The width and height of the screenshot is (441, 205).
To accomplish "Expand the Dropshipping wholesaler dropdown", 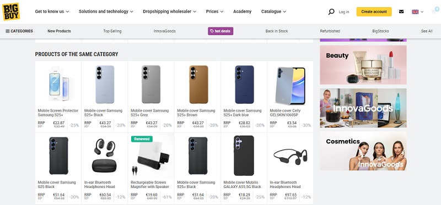I will coord(170,12).
